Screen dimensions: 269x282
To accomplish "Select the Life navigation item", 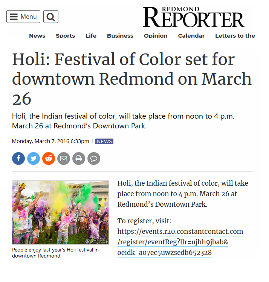I will coord(91,36).
